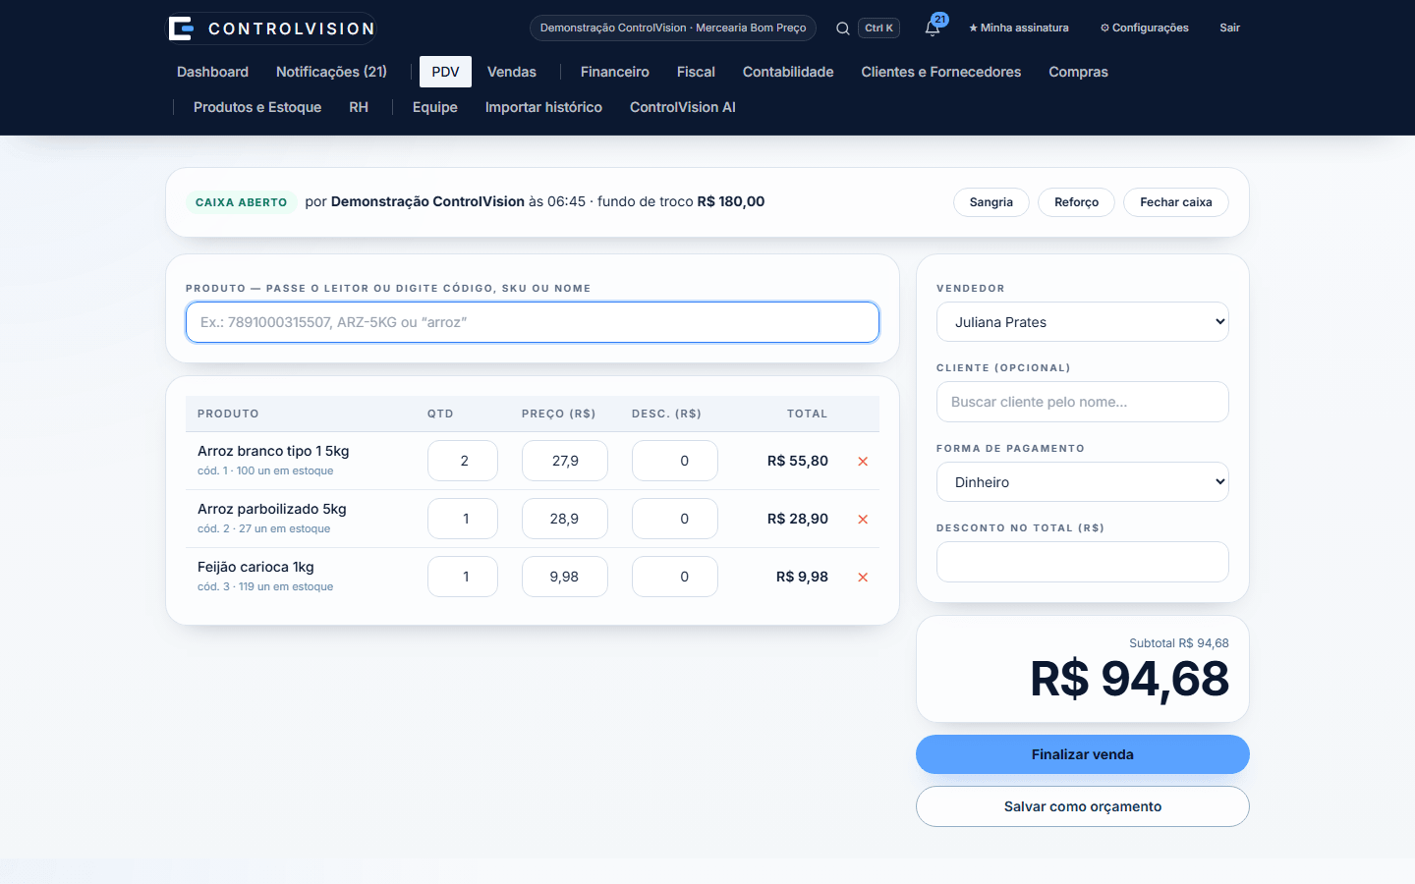
Task: Open the notifications bell icon
Action: (x=933, y=28)
